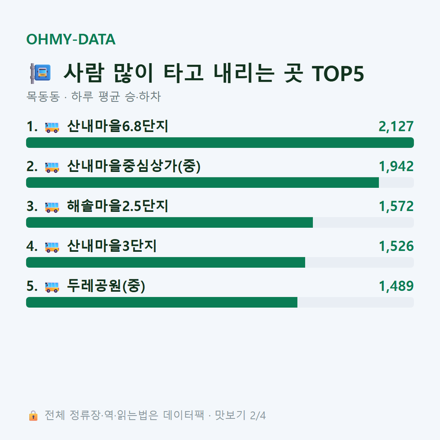Click the full green bar for rank 1
Screen dimensions: 440x440
[x=220, y=143]
